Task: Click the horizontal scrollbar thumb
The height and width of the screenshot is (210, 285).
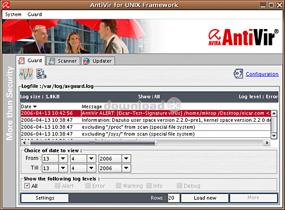Action: (x=93, y=143)
